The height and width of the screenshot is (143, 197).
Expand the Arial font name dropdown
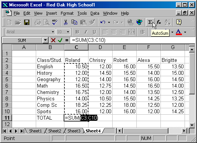(x=53, y=32)
